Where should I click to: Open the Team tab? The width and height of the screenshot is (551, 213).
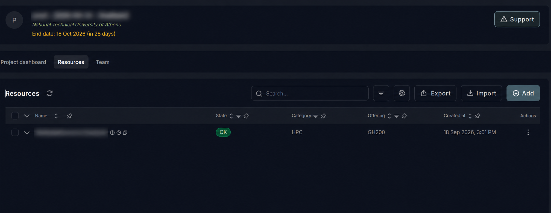tap(102, 62)
